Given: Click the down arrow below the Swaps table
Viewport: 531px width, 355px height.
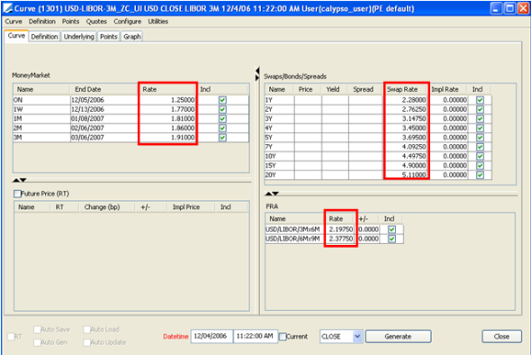Looking at the screenshot, I should coord(275,194).
